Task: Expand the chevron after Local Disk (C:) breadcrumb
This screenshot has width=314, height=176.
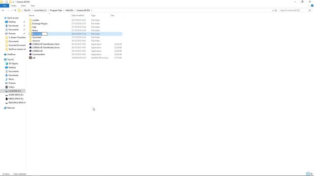Action: pyautogui.click(x=48, y=10)
